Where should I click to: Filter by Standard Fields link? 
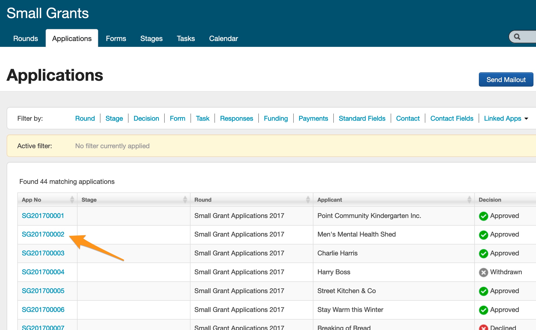pyautogui.click(x=362, y=118)
